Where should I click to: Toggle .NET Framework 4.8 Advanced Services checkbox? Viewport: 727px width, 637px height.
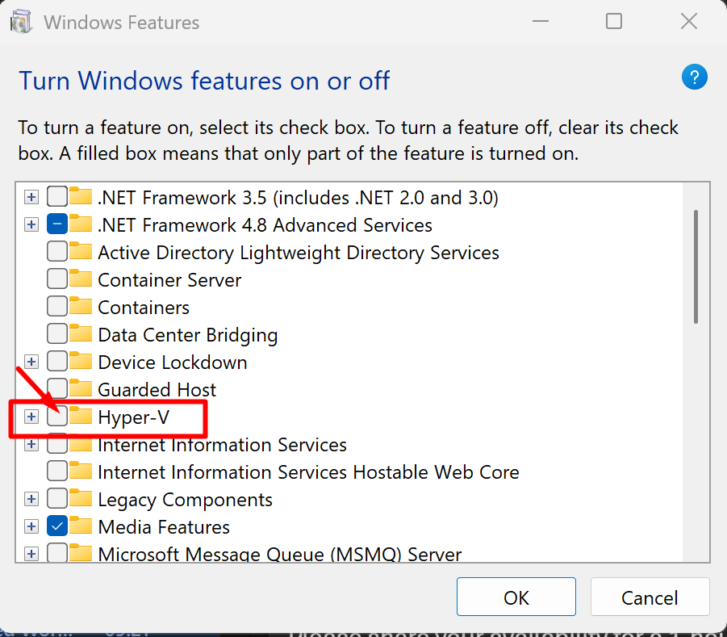coord(57,225)
